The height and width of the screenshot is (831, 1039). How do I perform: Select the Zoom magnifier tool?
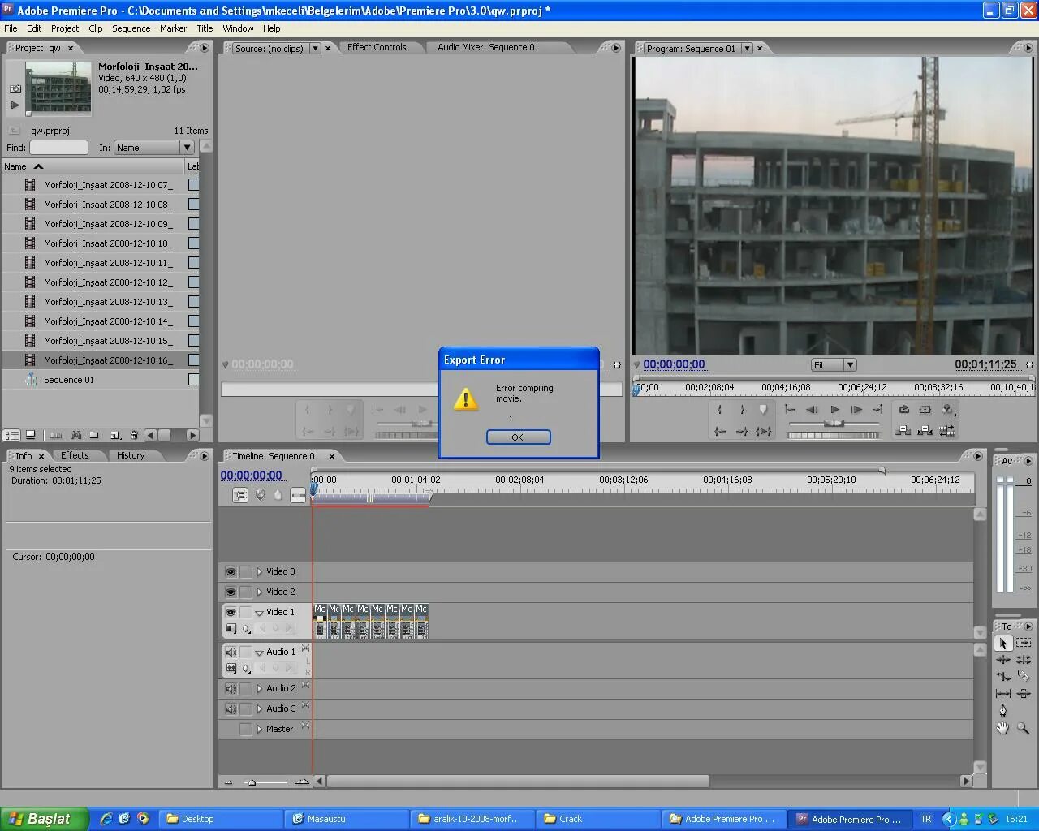(x=1024, y=728)
